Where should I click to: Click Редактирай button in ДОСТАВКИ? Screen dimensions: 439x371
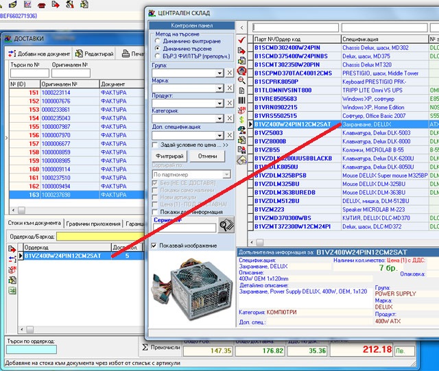coord(95,53)
